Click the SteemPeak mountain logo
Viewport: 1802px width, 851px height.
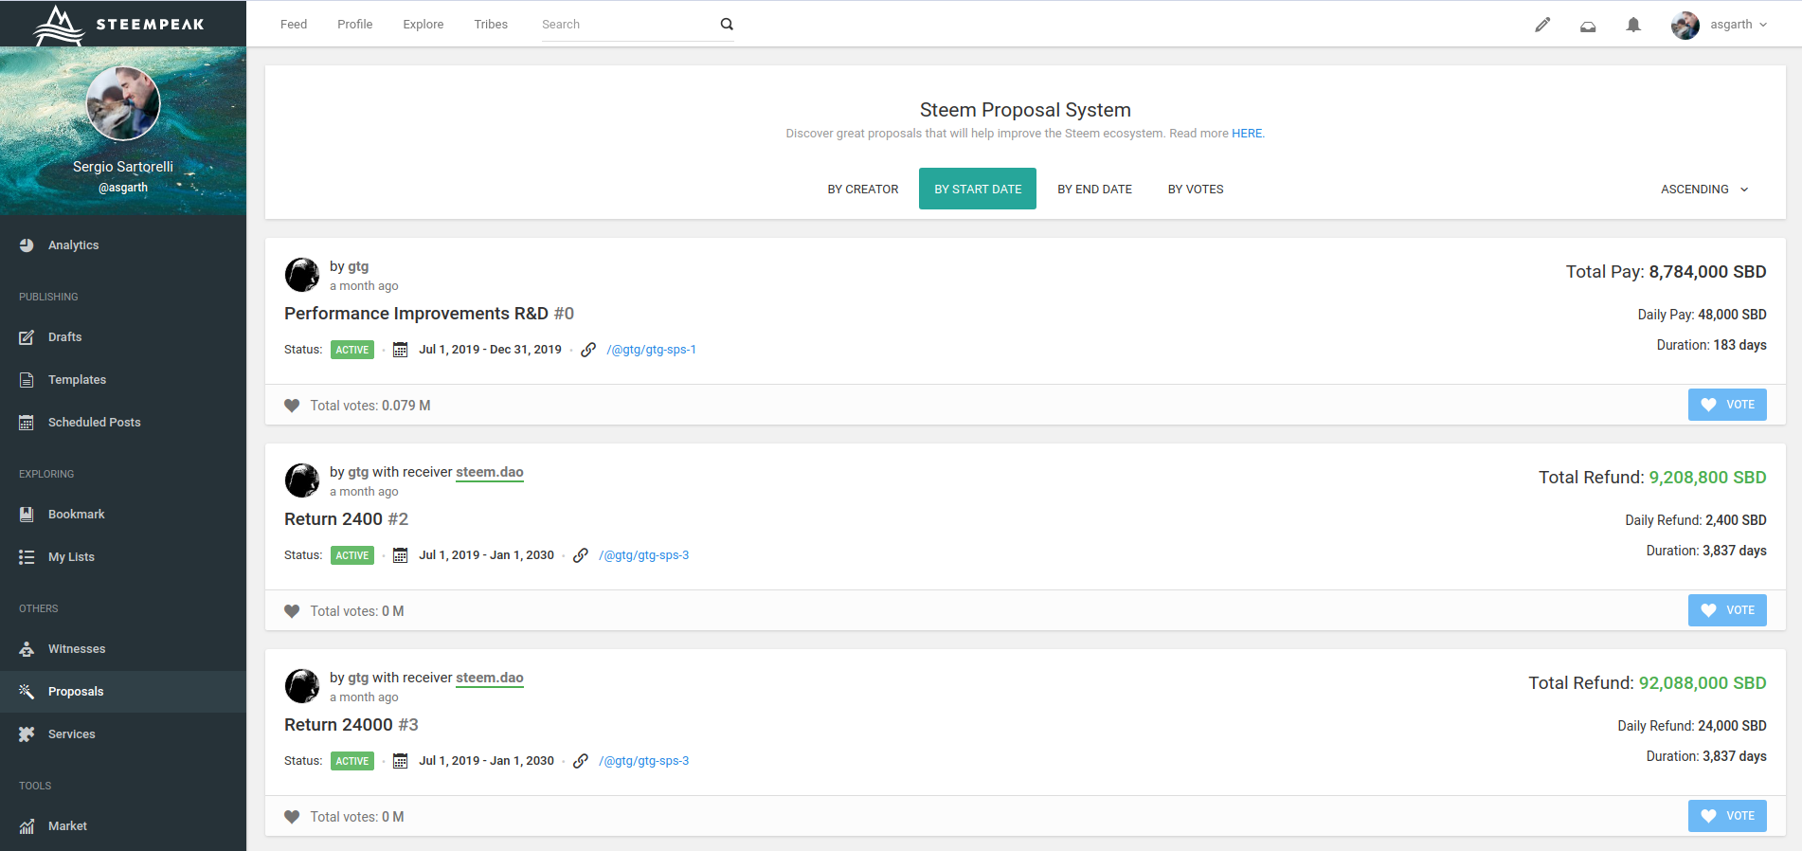[59, 25]
